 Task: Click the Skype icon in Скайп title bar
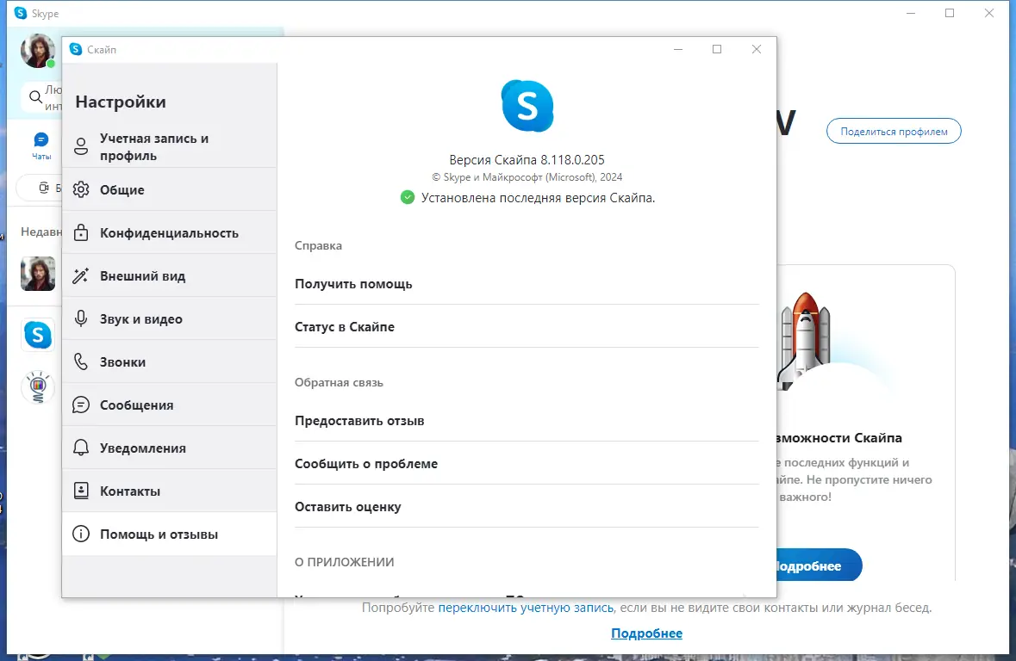(x=76, y=49)
